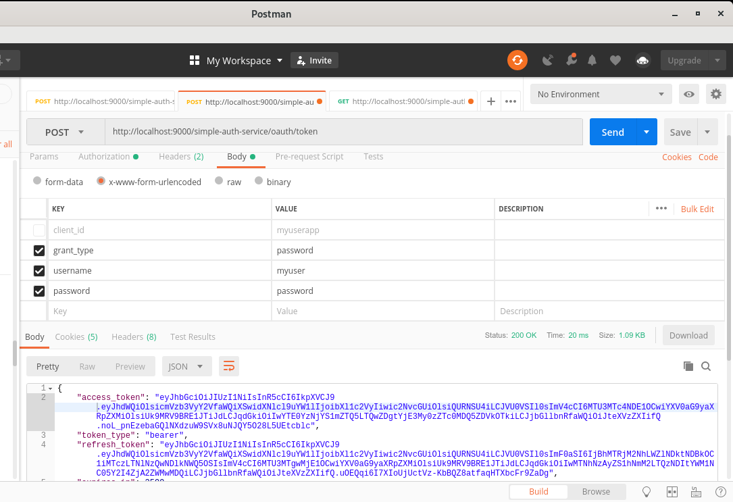Click the empty Key input cell
This screenshot has height=502, width=733.
click(159, 311)
